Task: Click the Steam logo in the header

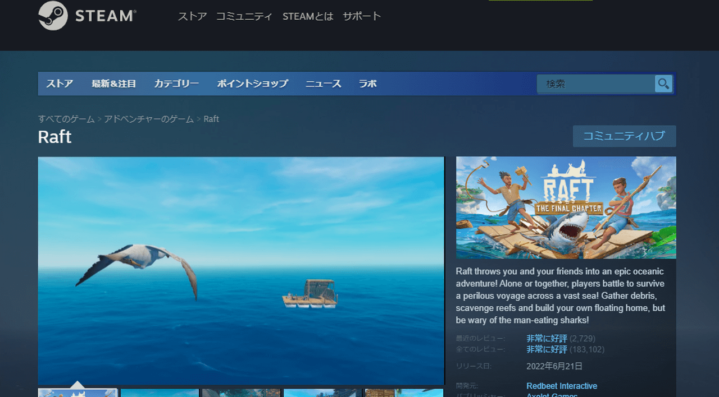Action: point(87,16)
